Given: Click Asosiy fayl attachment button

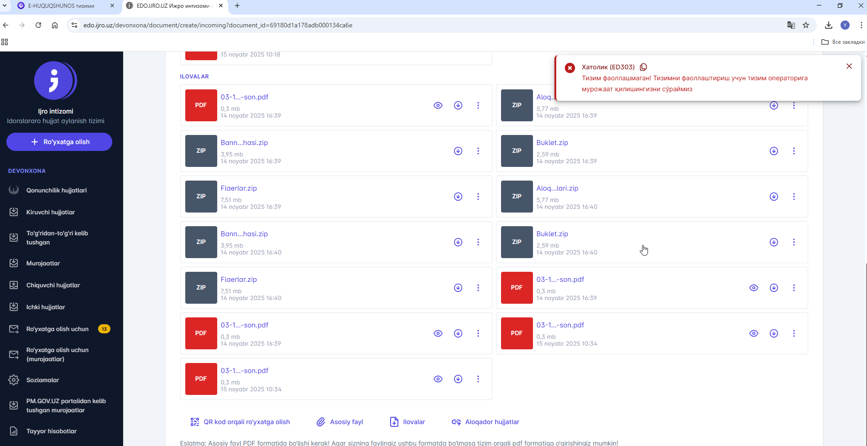Looking at the screenshot, I should pyautogui.click(x=340, y=422).
